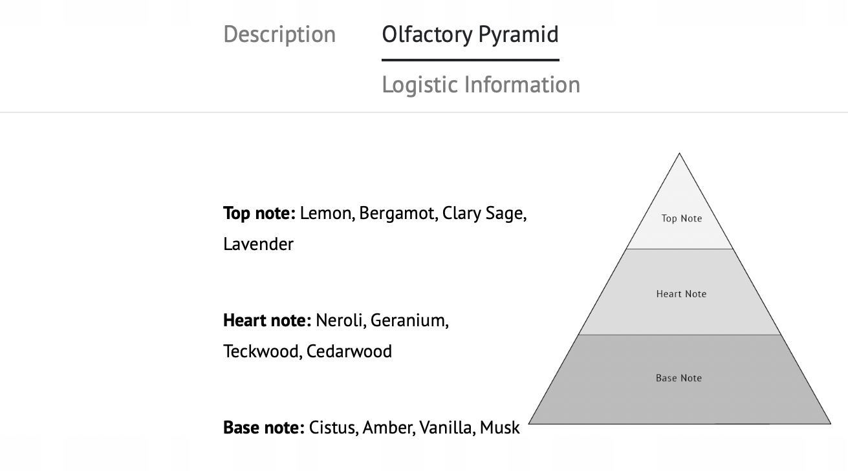Click the word Cedarwood

[x=349, y=351]
